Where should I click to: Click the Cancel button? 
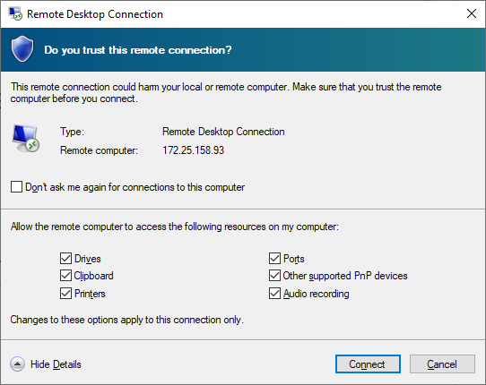click(x=442, y=364)
